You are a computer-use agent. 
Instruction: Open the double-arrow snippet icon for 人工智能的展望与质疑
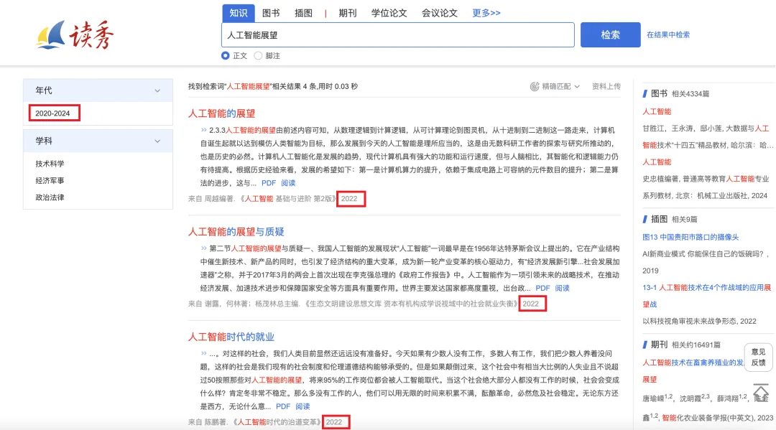coord(203,248)
